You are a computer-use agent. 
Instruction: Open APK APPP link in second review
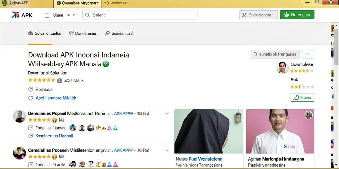point(123,150)
